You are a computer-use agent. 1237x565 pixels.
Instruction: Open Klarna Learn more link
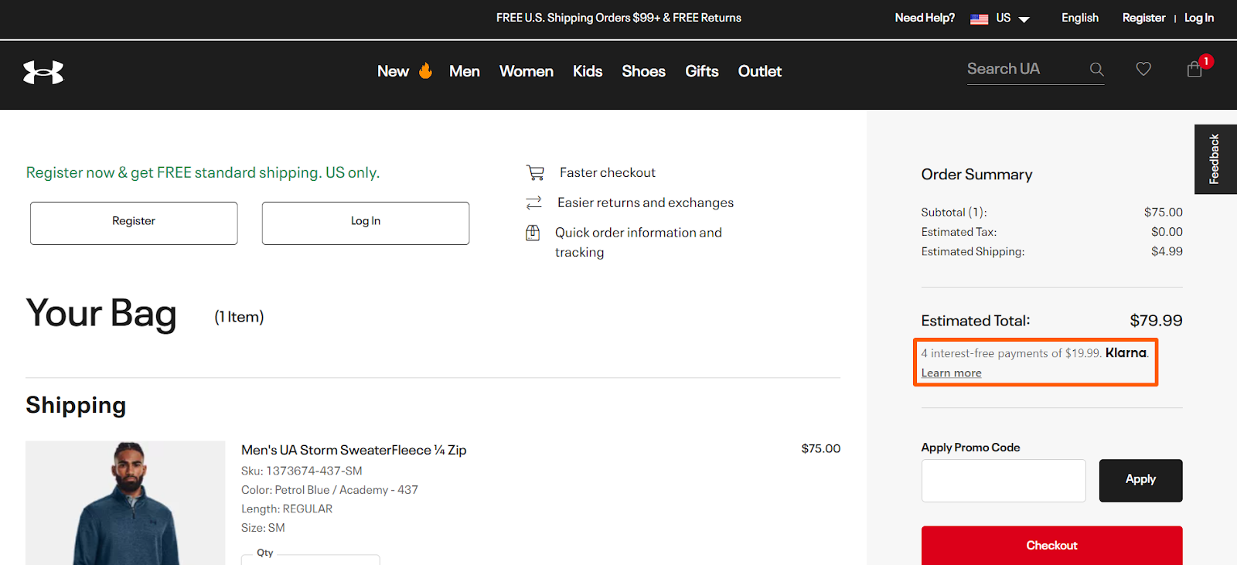(x=951, y=373)
